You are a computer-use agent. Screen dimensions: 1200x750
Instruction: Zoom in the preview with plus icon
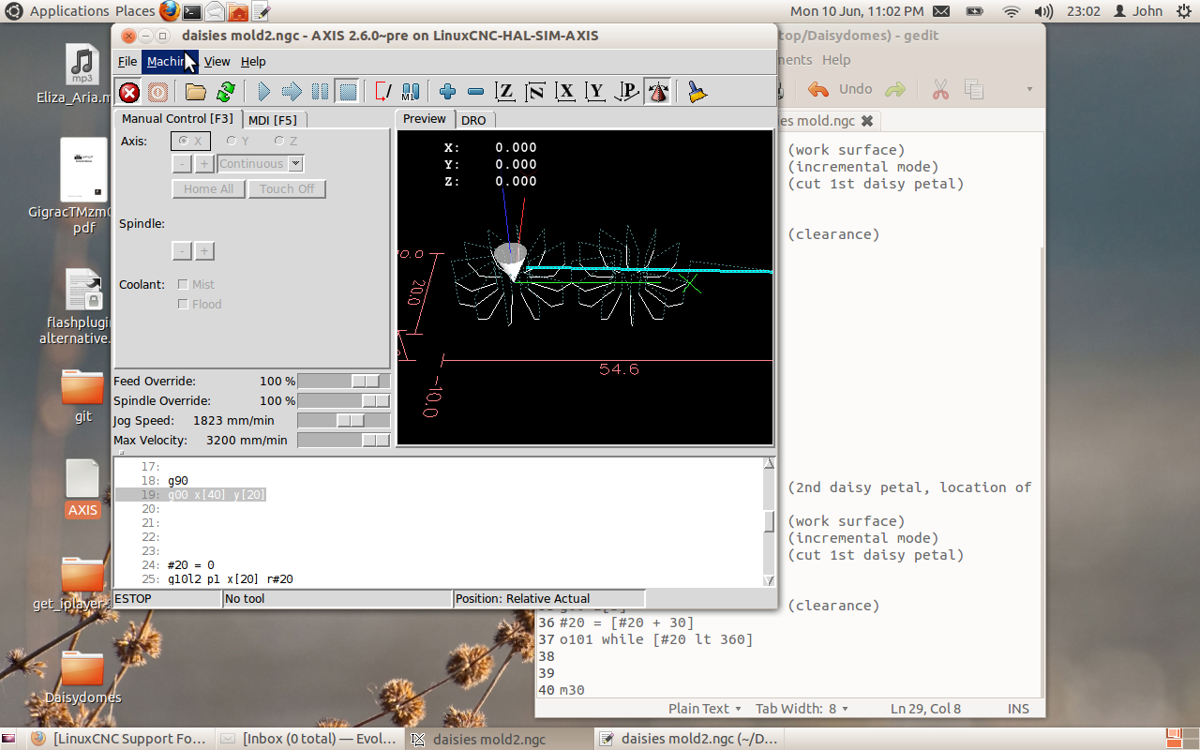[447, 92]
